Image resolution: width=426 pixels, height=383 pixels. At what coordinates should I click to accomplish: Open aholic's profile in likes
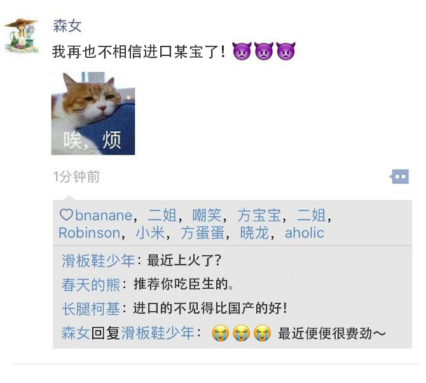[305, 233]
